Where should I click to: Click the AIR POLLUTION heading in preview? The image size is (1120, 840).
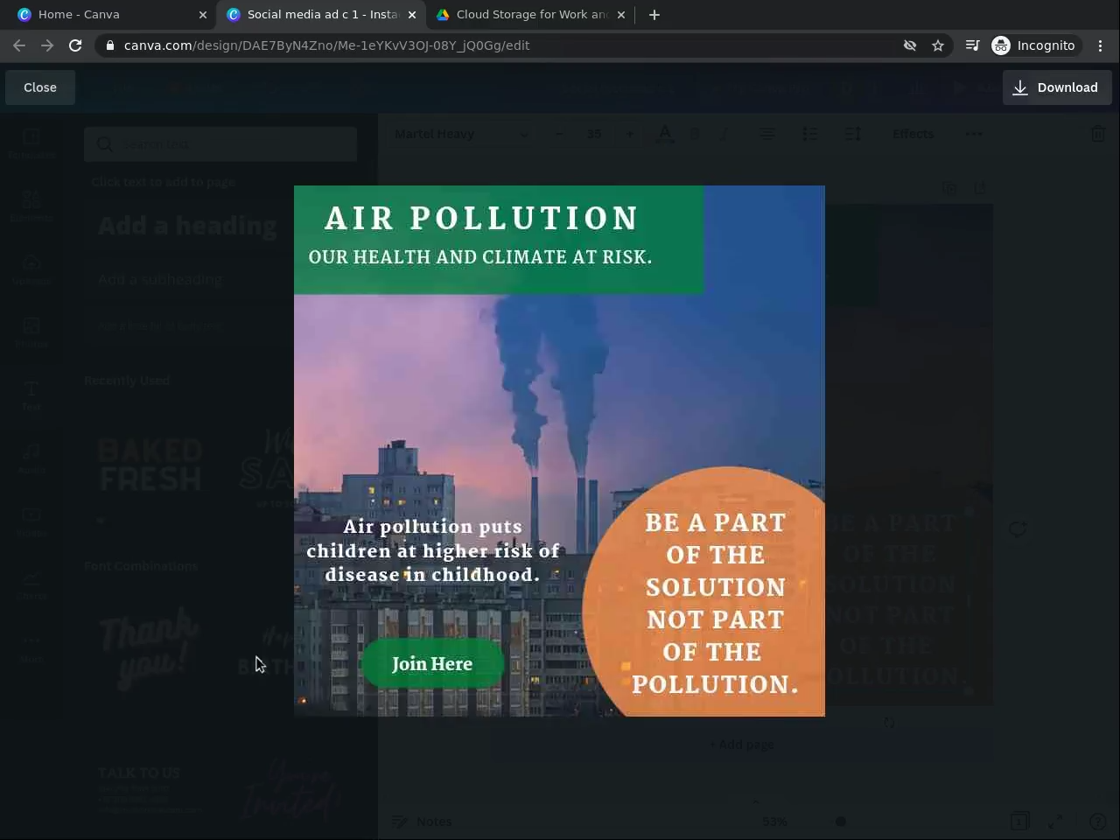481,219
